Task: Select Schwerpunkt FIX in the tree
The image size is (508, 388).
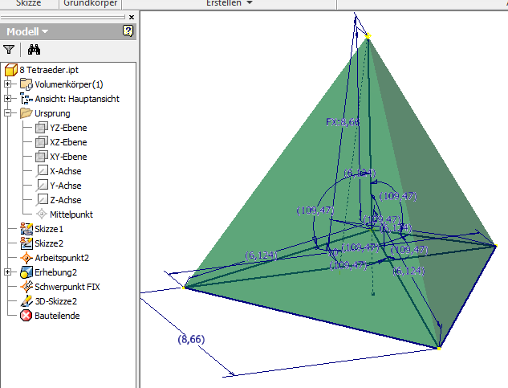Action: (67, 287)
